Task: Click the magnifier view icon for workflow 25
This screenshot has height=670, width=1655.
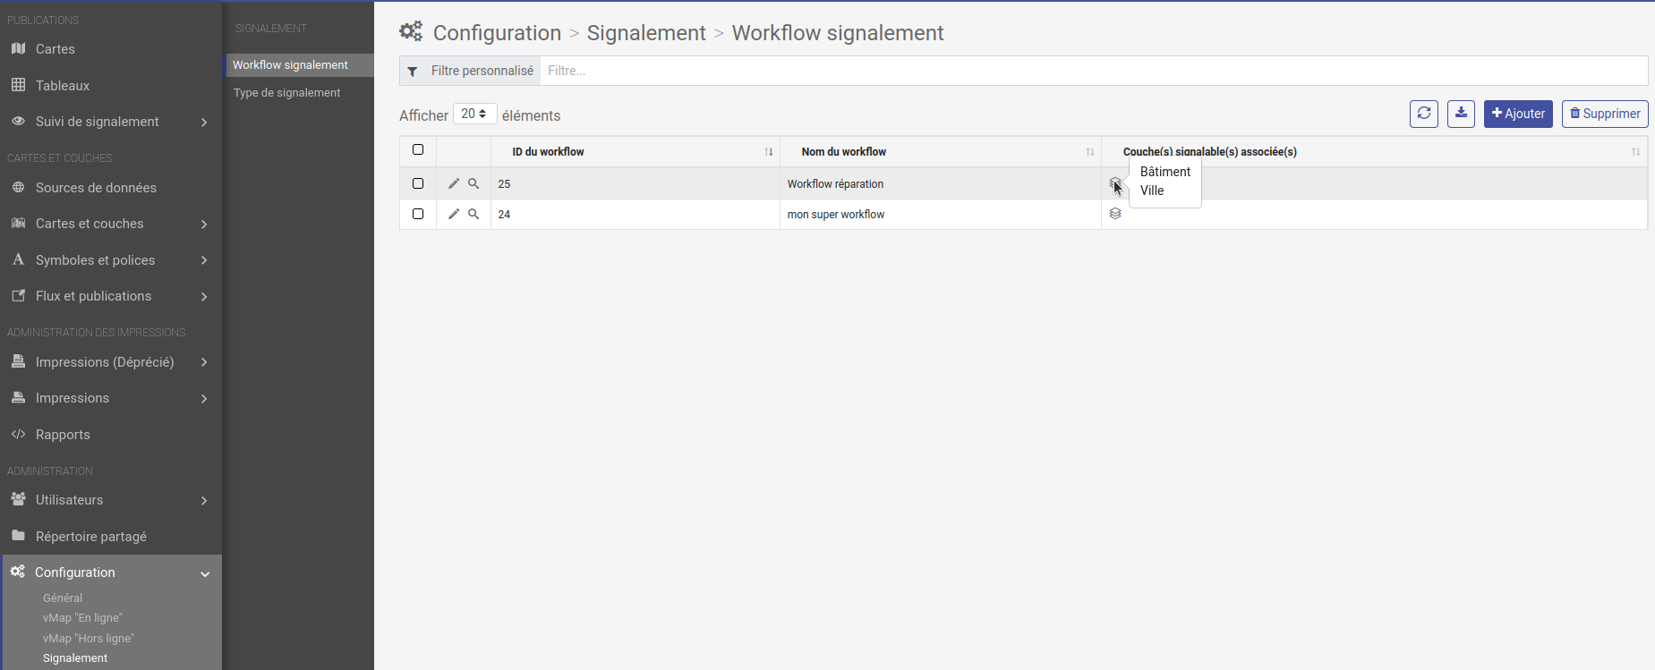Action: 473,183
